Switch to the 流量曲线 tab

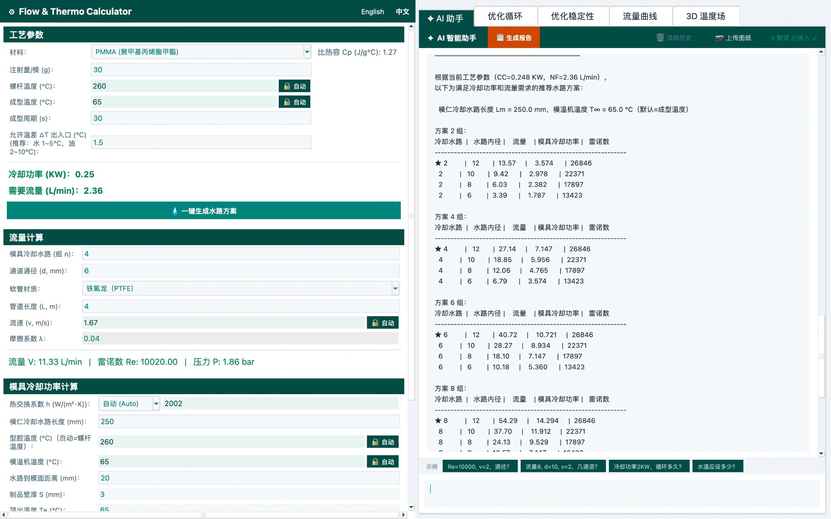click(640, 16)
